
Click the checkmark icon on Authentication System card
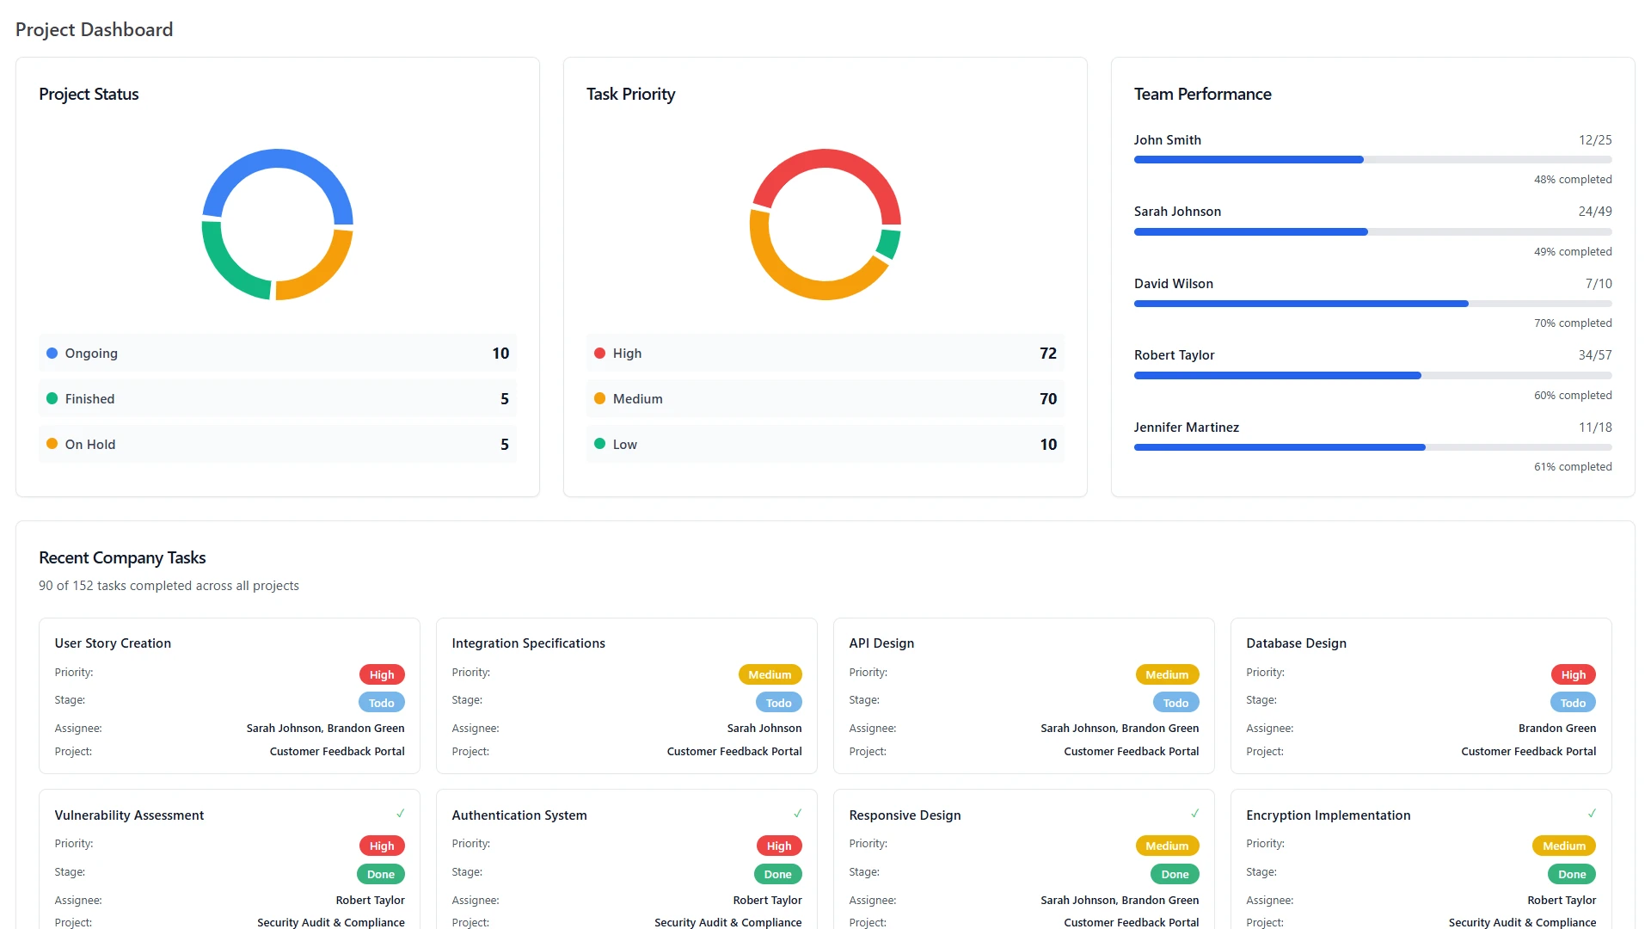(x=798, y=813)
